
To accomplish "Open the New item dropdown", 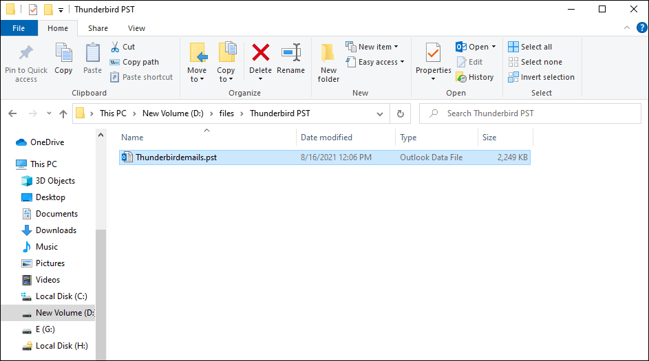I will 372,47.
